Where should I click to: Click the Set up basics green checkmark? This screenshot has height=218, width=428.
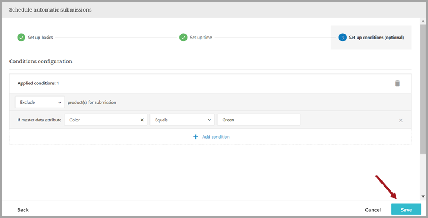21,38
